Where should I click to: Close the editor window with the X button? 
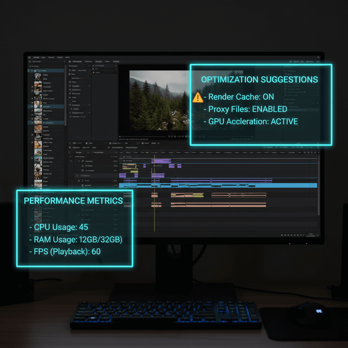(318, 57)
